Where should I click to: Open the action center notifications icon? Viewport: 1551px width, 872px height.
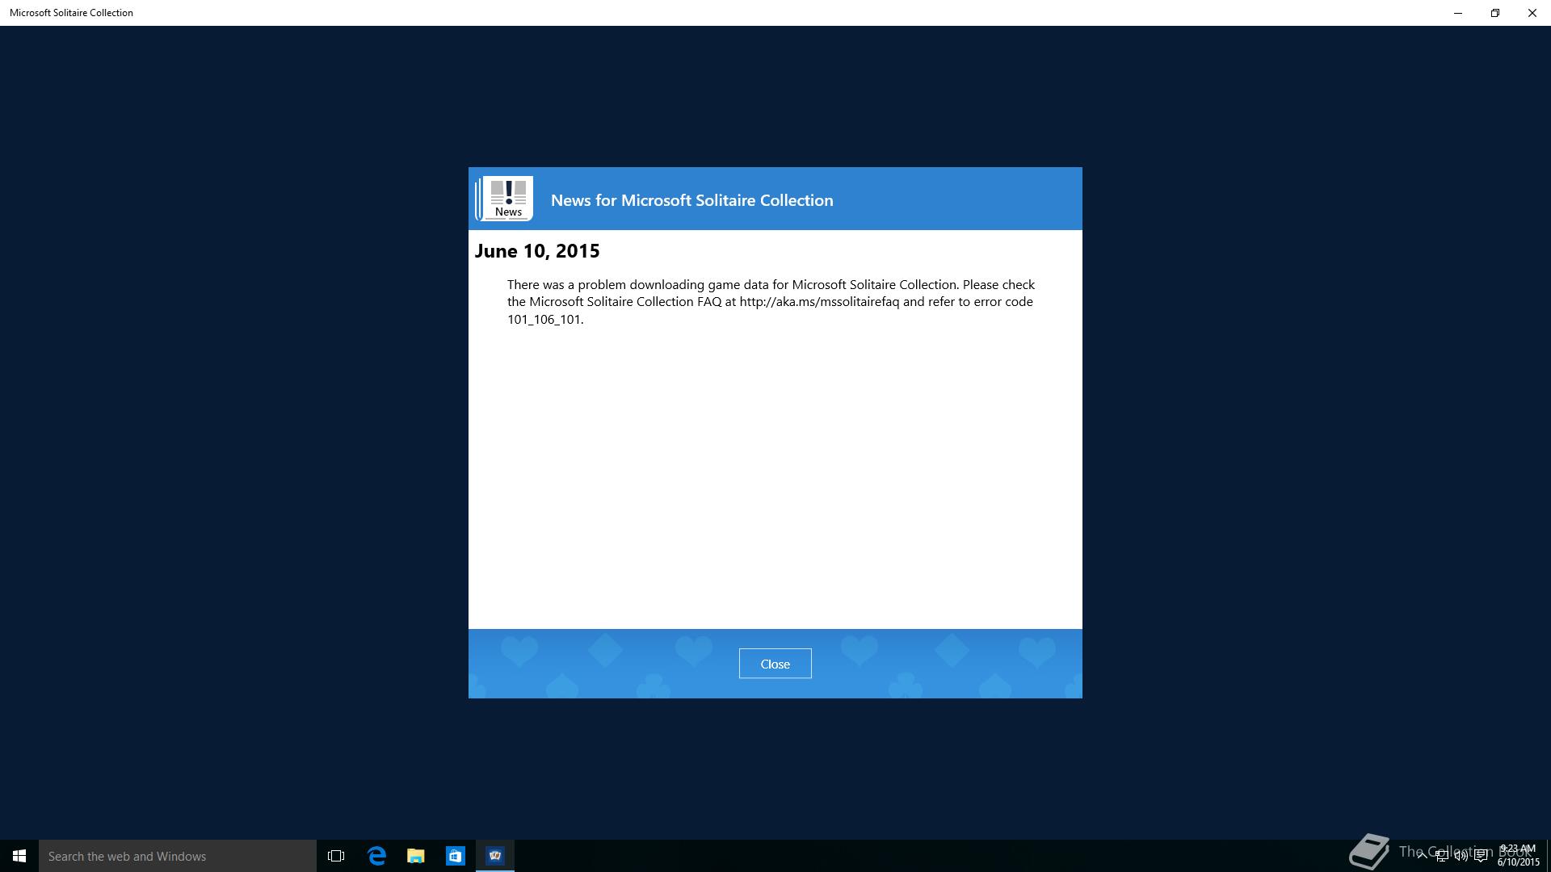coord(1481,856)
